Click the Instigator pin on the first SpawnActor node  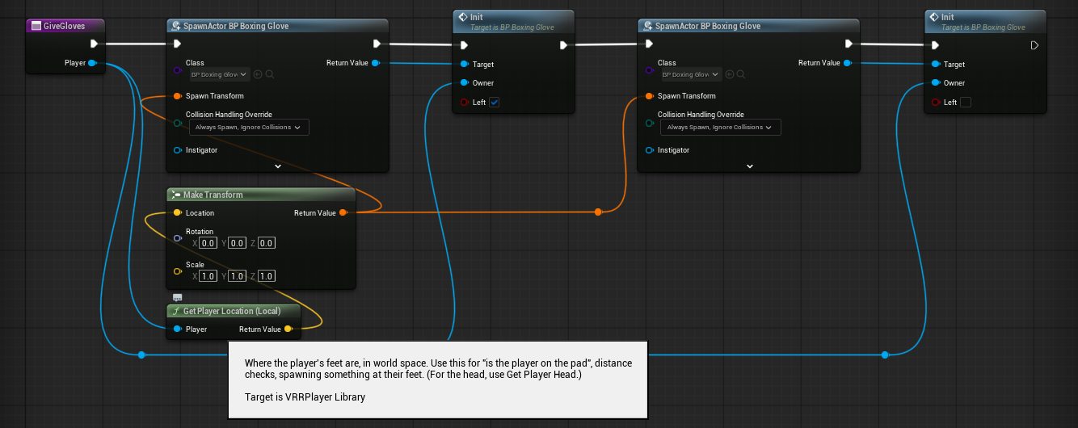click(178, 150)
